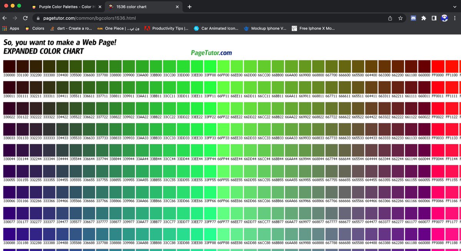Screen dimensions: 461x251
Task: Click the FF0000 red swatch
Action: click(438, 66)
